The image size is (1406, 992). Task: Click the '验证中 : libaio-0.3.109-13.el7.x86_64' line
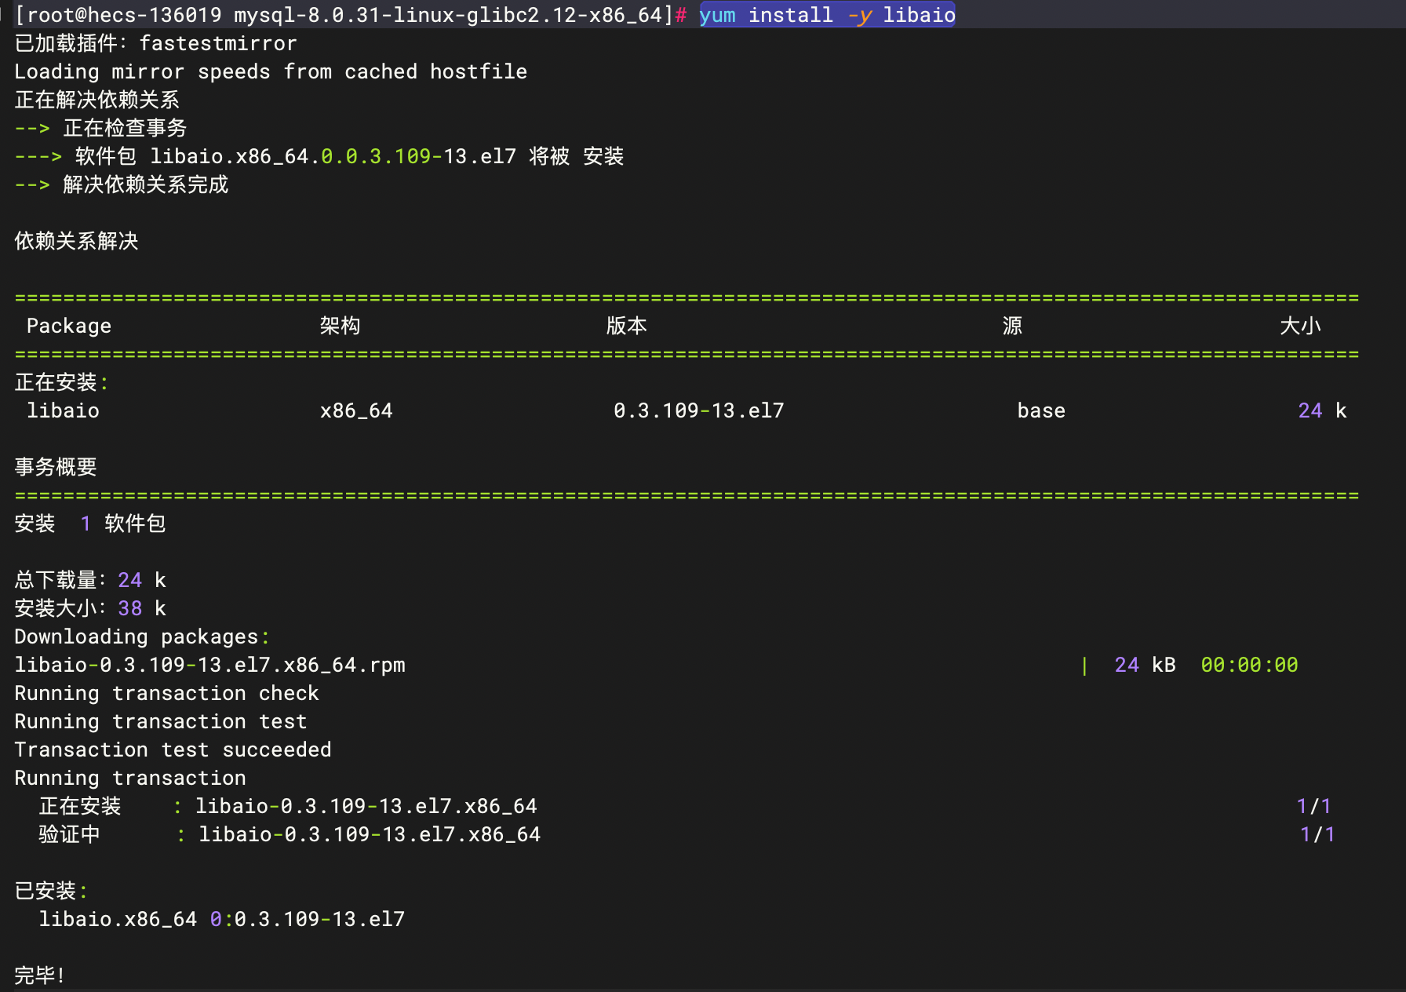(290, 834)
